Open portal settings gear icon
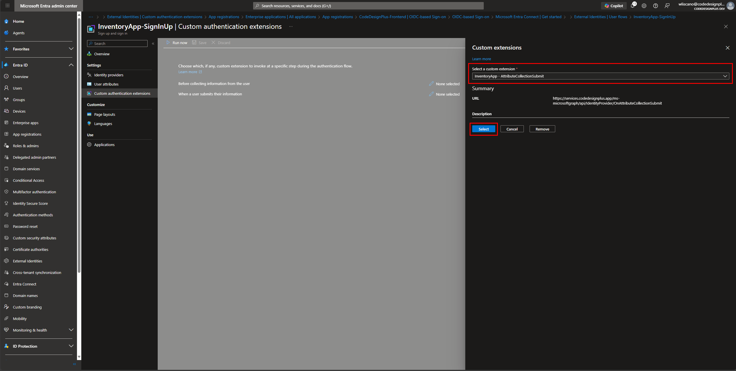The width and height of the screenshot is (736, 371). (644, 6)
